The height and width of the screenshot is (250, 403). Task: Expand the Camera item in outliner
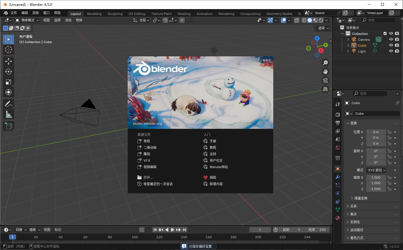(348, 39)
